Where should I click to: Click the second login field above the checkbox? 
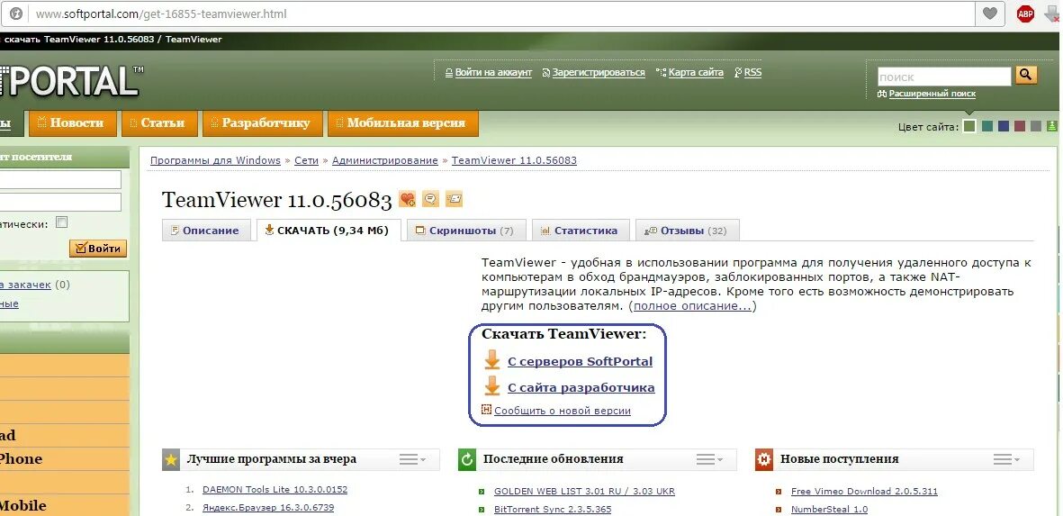(60, 202)
